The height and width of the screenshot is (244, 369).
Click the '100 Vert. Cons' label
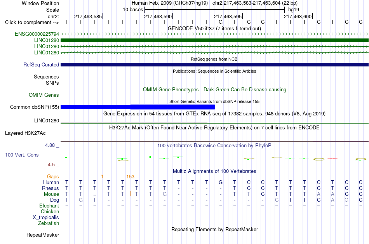pyautogui.click(x=22, y=155)
